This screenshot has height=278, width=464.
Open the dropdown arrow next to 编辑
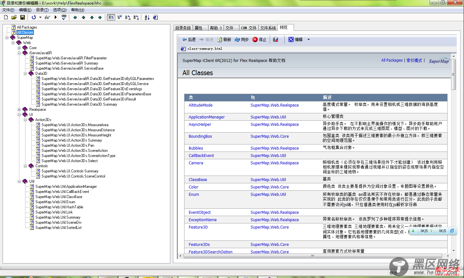[x=308, y=39]
